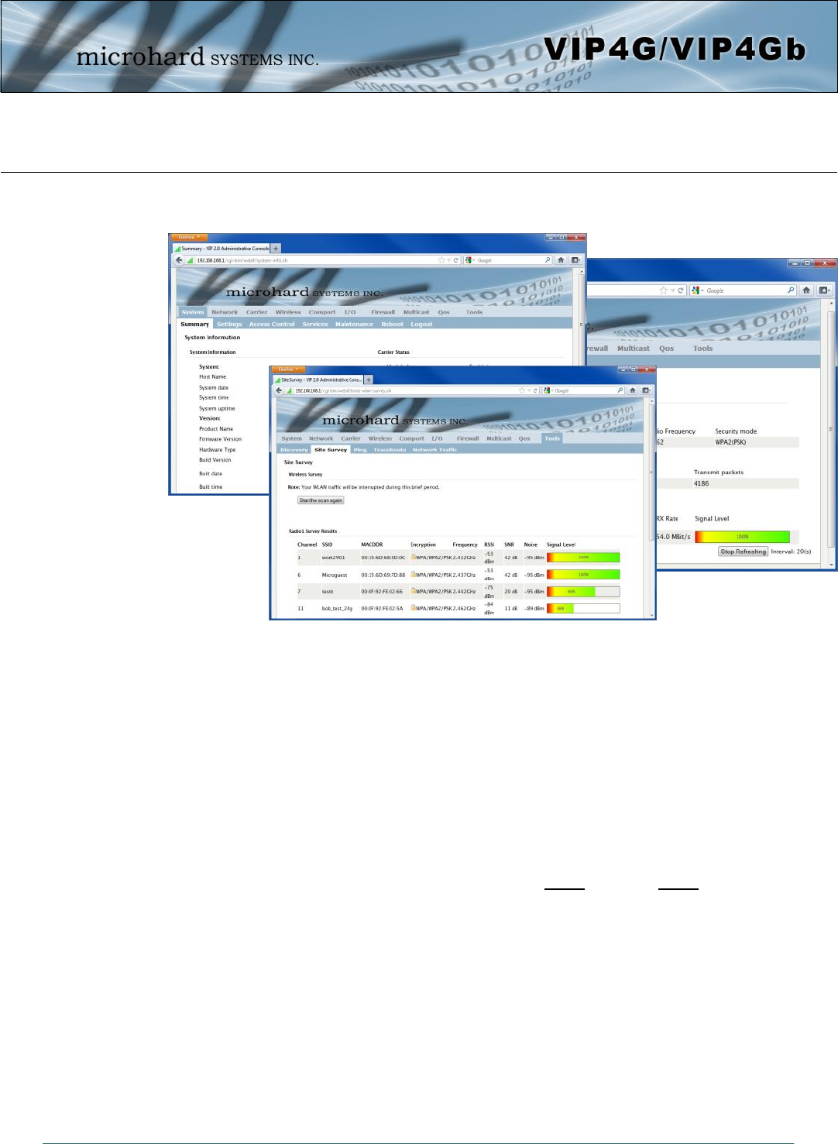The height and width of the screenshot is (1144, 838).
Task: Click the MAC address 00:0F:92:FE:02:66
Action: coord(382,591)
